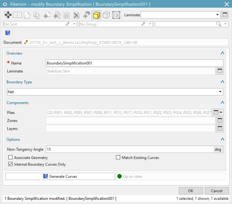Click the fit-to-frame cube icon

116,15
